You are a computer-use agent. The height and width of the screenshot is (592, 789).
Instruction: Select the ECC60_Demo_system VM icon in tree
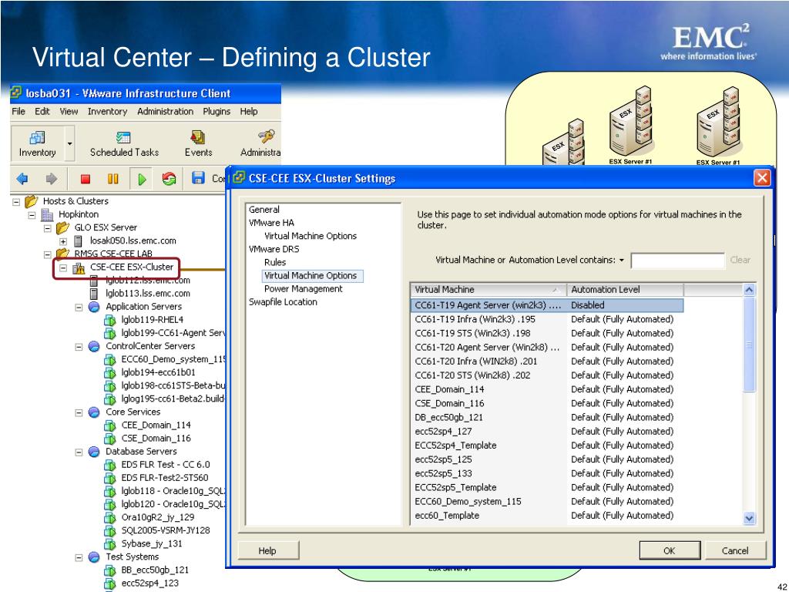click(x=109, y=359)
